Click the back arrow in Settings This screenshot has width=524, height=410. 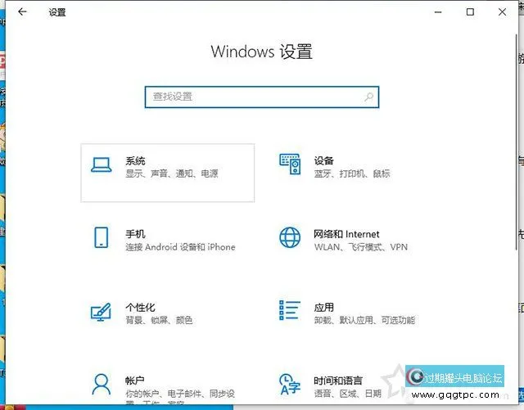click(22, 12)
